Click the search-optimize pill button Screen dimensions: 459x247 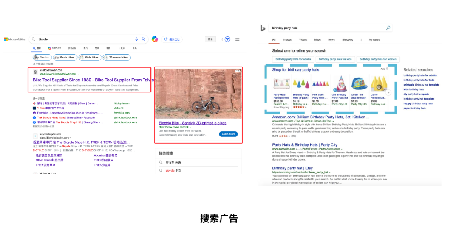pos(172,39)
